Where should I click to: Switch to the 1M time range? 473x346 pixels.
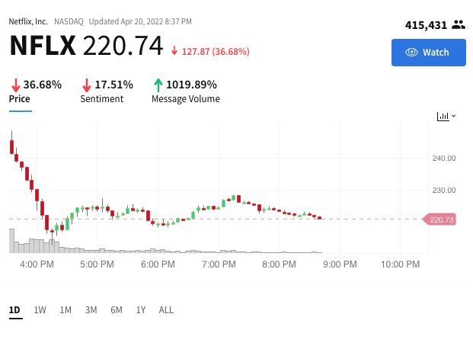click(x=66, y=310)
